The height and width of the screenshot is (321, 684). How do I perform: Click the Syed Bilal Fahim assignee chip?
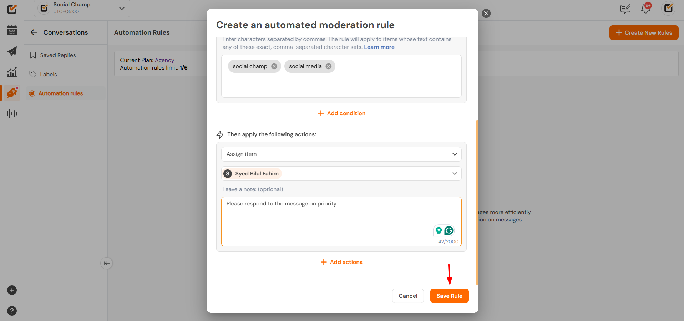coord(252,174)
